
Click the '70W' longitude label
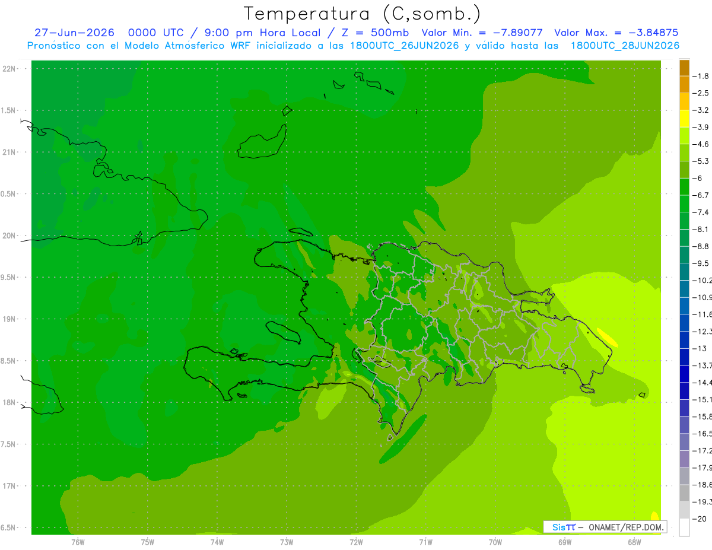tap(495, 542)
